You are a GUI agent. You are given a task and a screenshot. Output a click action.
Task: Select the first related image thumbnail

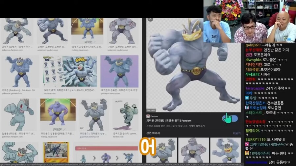coord(161,150)
